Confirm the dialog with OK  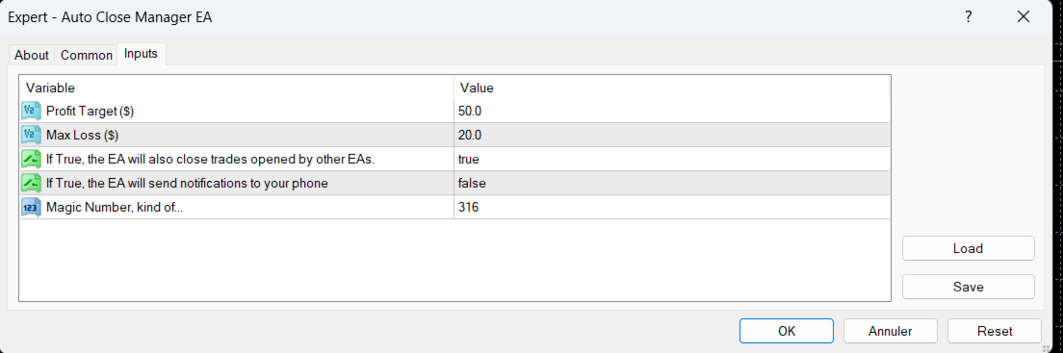787,331
